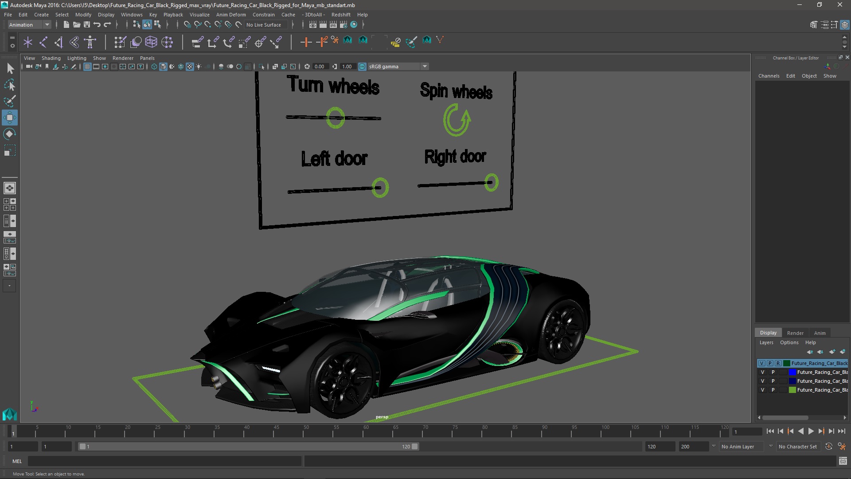The width and height of the screenshot is (851, 479).
Task: Click bright blue color swatch of layer
Action: click(x=792, y=372)
